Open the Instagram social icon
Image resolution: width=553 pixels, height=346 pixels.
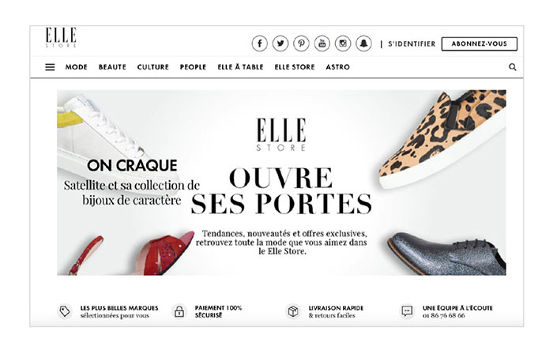coord(343,43)
